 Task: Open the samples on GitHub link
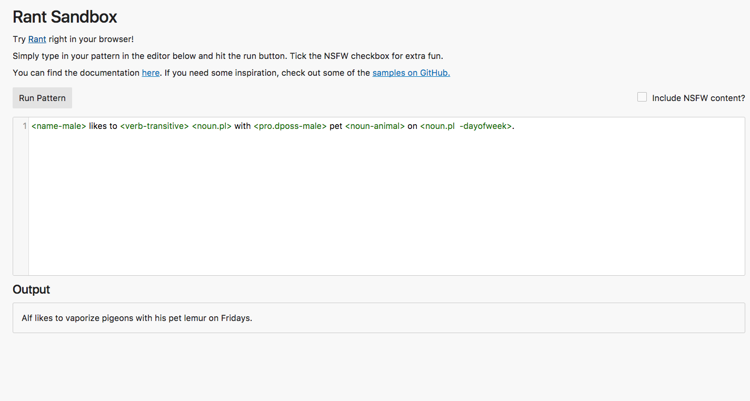click(411, 73)
